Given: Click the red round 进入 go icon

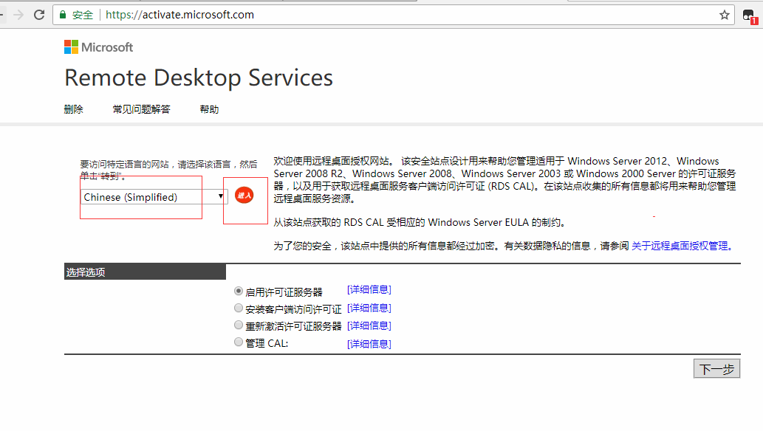Looking at the screenshot, I should (x=244, y=196).
